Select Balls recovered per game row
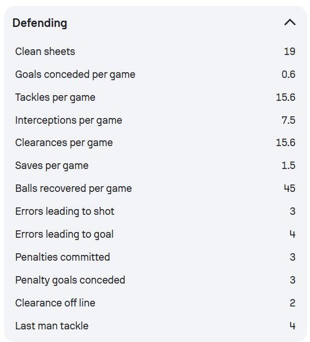 click(155, 188)
